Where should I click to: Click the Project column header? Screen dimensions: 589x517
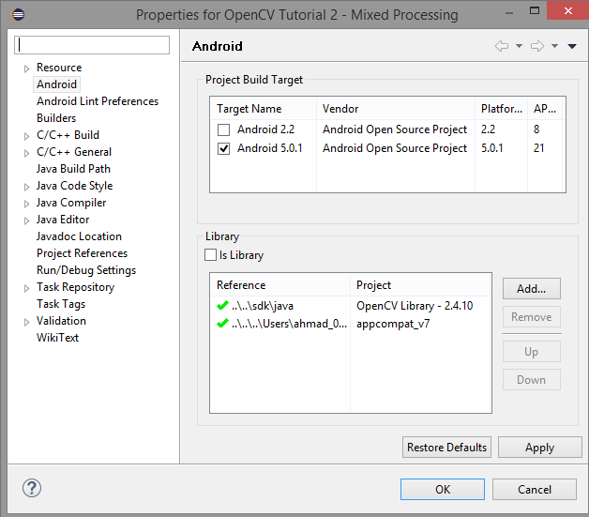(421, 285)
